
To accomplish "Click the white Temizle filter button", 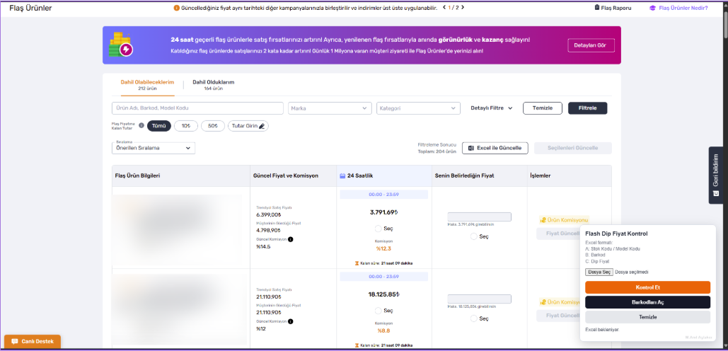I will pyautogui.click(x=543, y=108).
